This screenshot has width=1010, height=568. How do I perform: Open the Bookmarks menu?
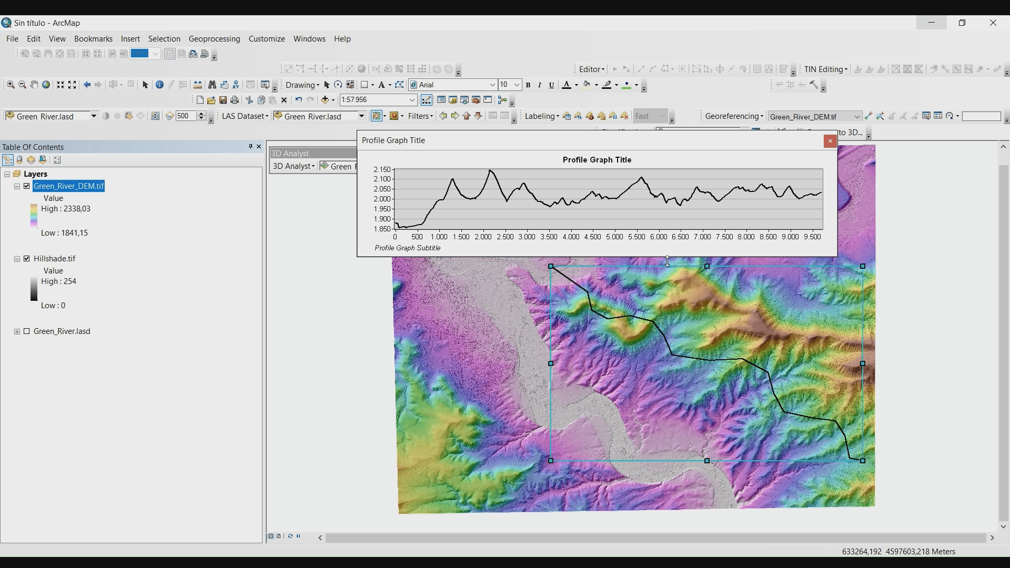tap(93, 39)
